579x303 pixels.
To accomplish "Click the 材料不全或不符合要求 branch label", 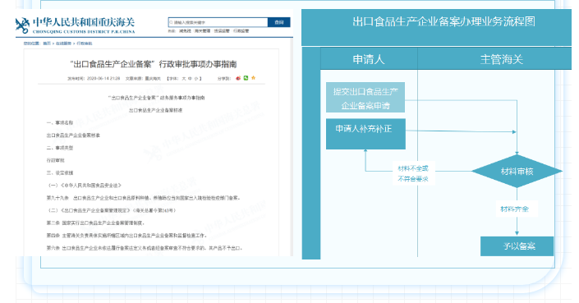I will 413,173.
